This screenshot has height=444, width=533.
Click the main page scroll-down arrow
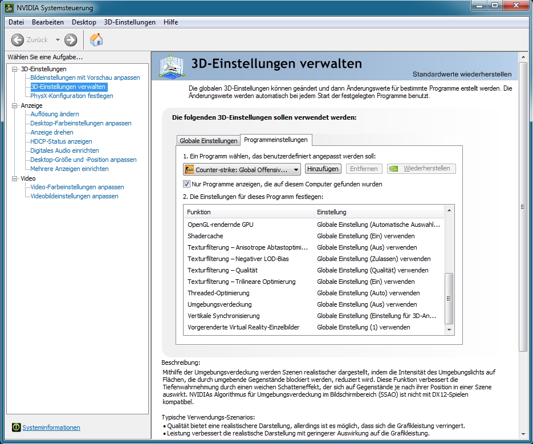[523, 434]
